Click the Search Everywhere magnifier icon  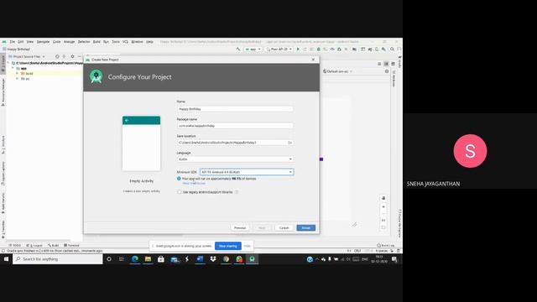(392, 49)
